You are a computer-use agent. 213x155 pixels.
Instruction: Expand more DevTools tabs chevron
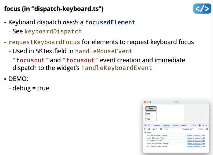[190, 125]
